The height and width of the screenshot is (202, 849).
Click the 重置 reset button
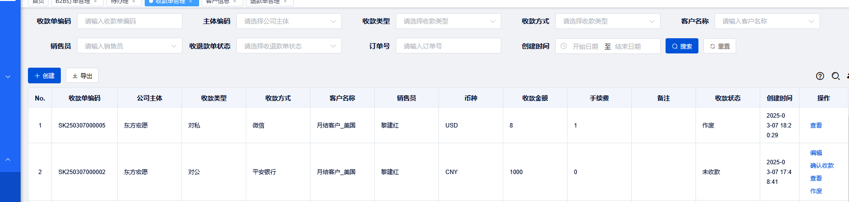(720, 46)
